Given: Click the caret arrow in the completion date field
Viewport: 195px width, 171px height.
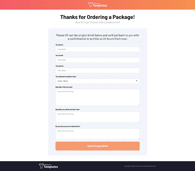Looking at the screenshot, I should pos(136,81).
